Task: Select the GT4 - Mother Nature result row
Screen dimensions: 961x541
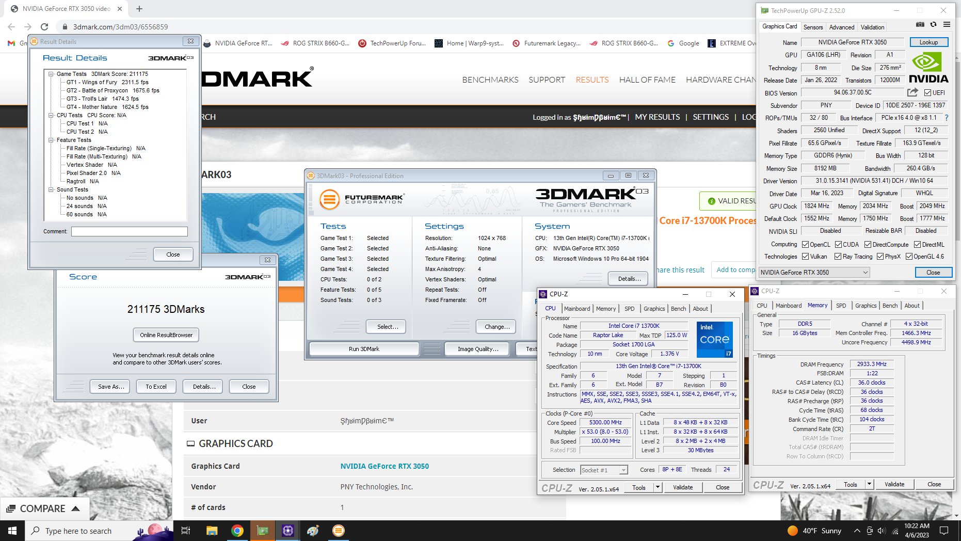Action: [107, 107]
